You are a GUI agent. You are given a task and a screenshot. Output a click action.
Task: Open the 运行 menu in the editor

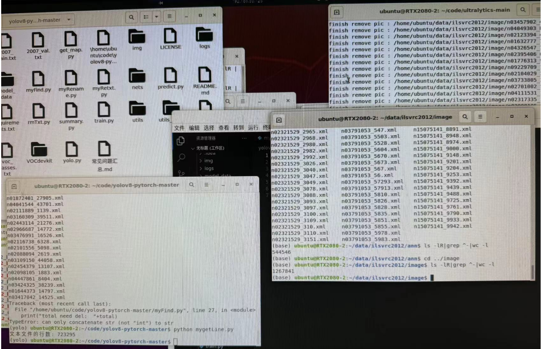(x=253, y=127)
